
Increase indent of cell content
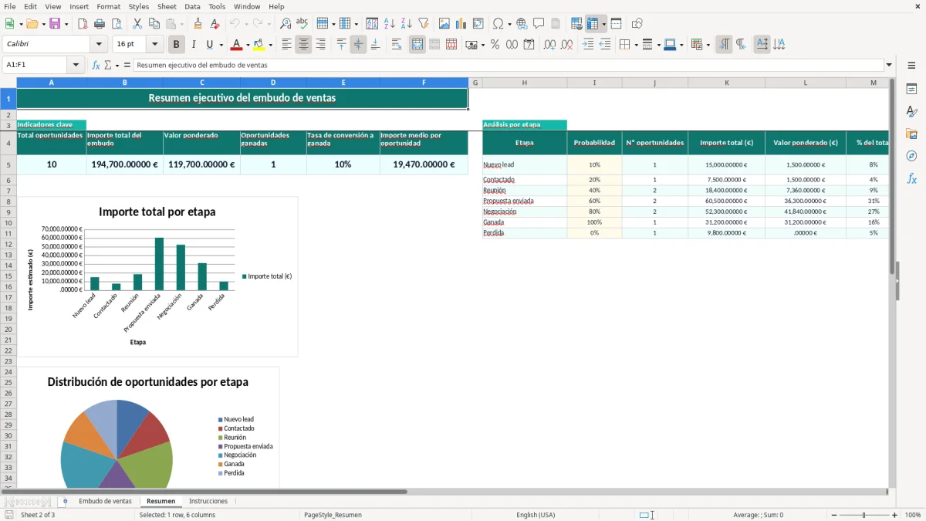(x=588, y=45)
